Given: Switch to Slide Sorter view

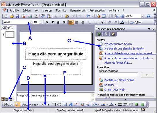Looking at the screenshot, I should click(7, 99).
